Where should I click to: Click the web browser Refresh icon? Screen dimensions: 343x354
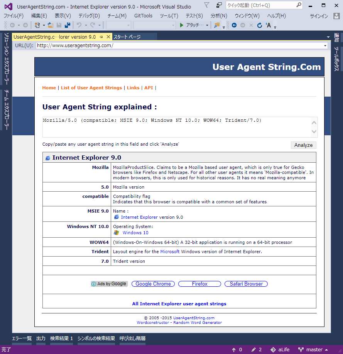coord(260,25)
